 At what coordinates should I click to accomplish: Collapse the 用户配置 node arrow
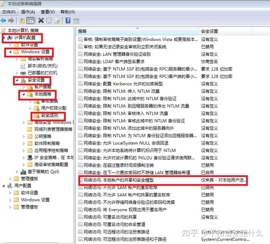pos(4,186)
